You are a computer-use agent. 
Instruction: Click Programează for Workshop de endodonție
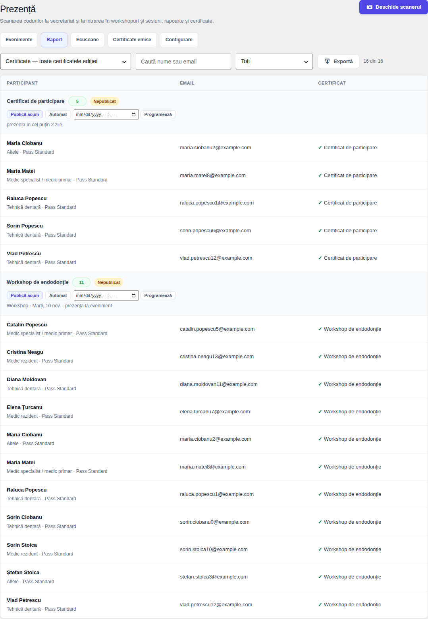(158, 295)
